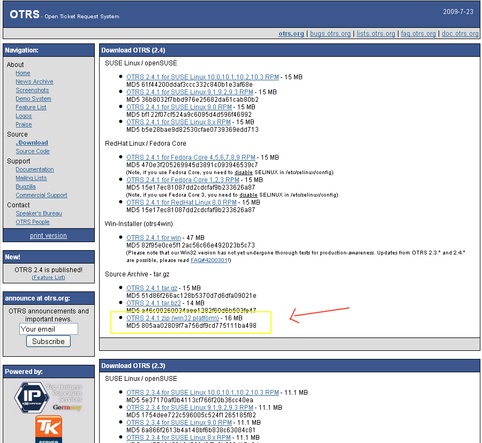Open the Documentation support link

[x=35, y=169]
